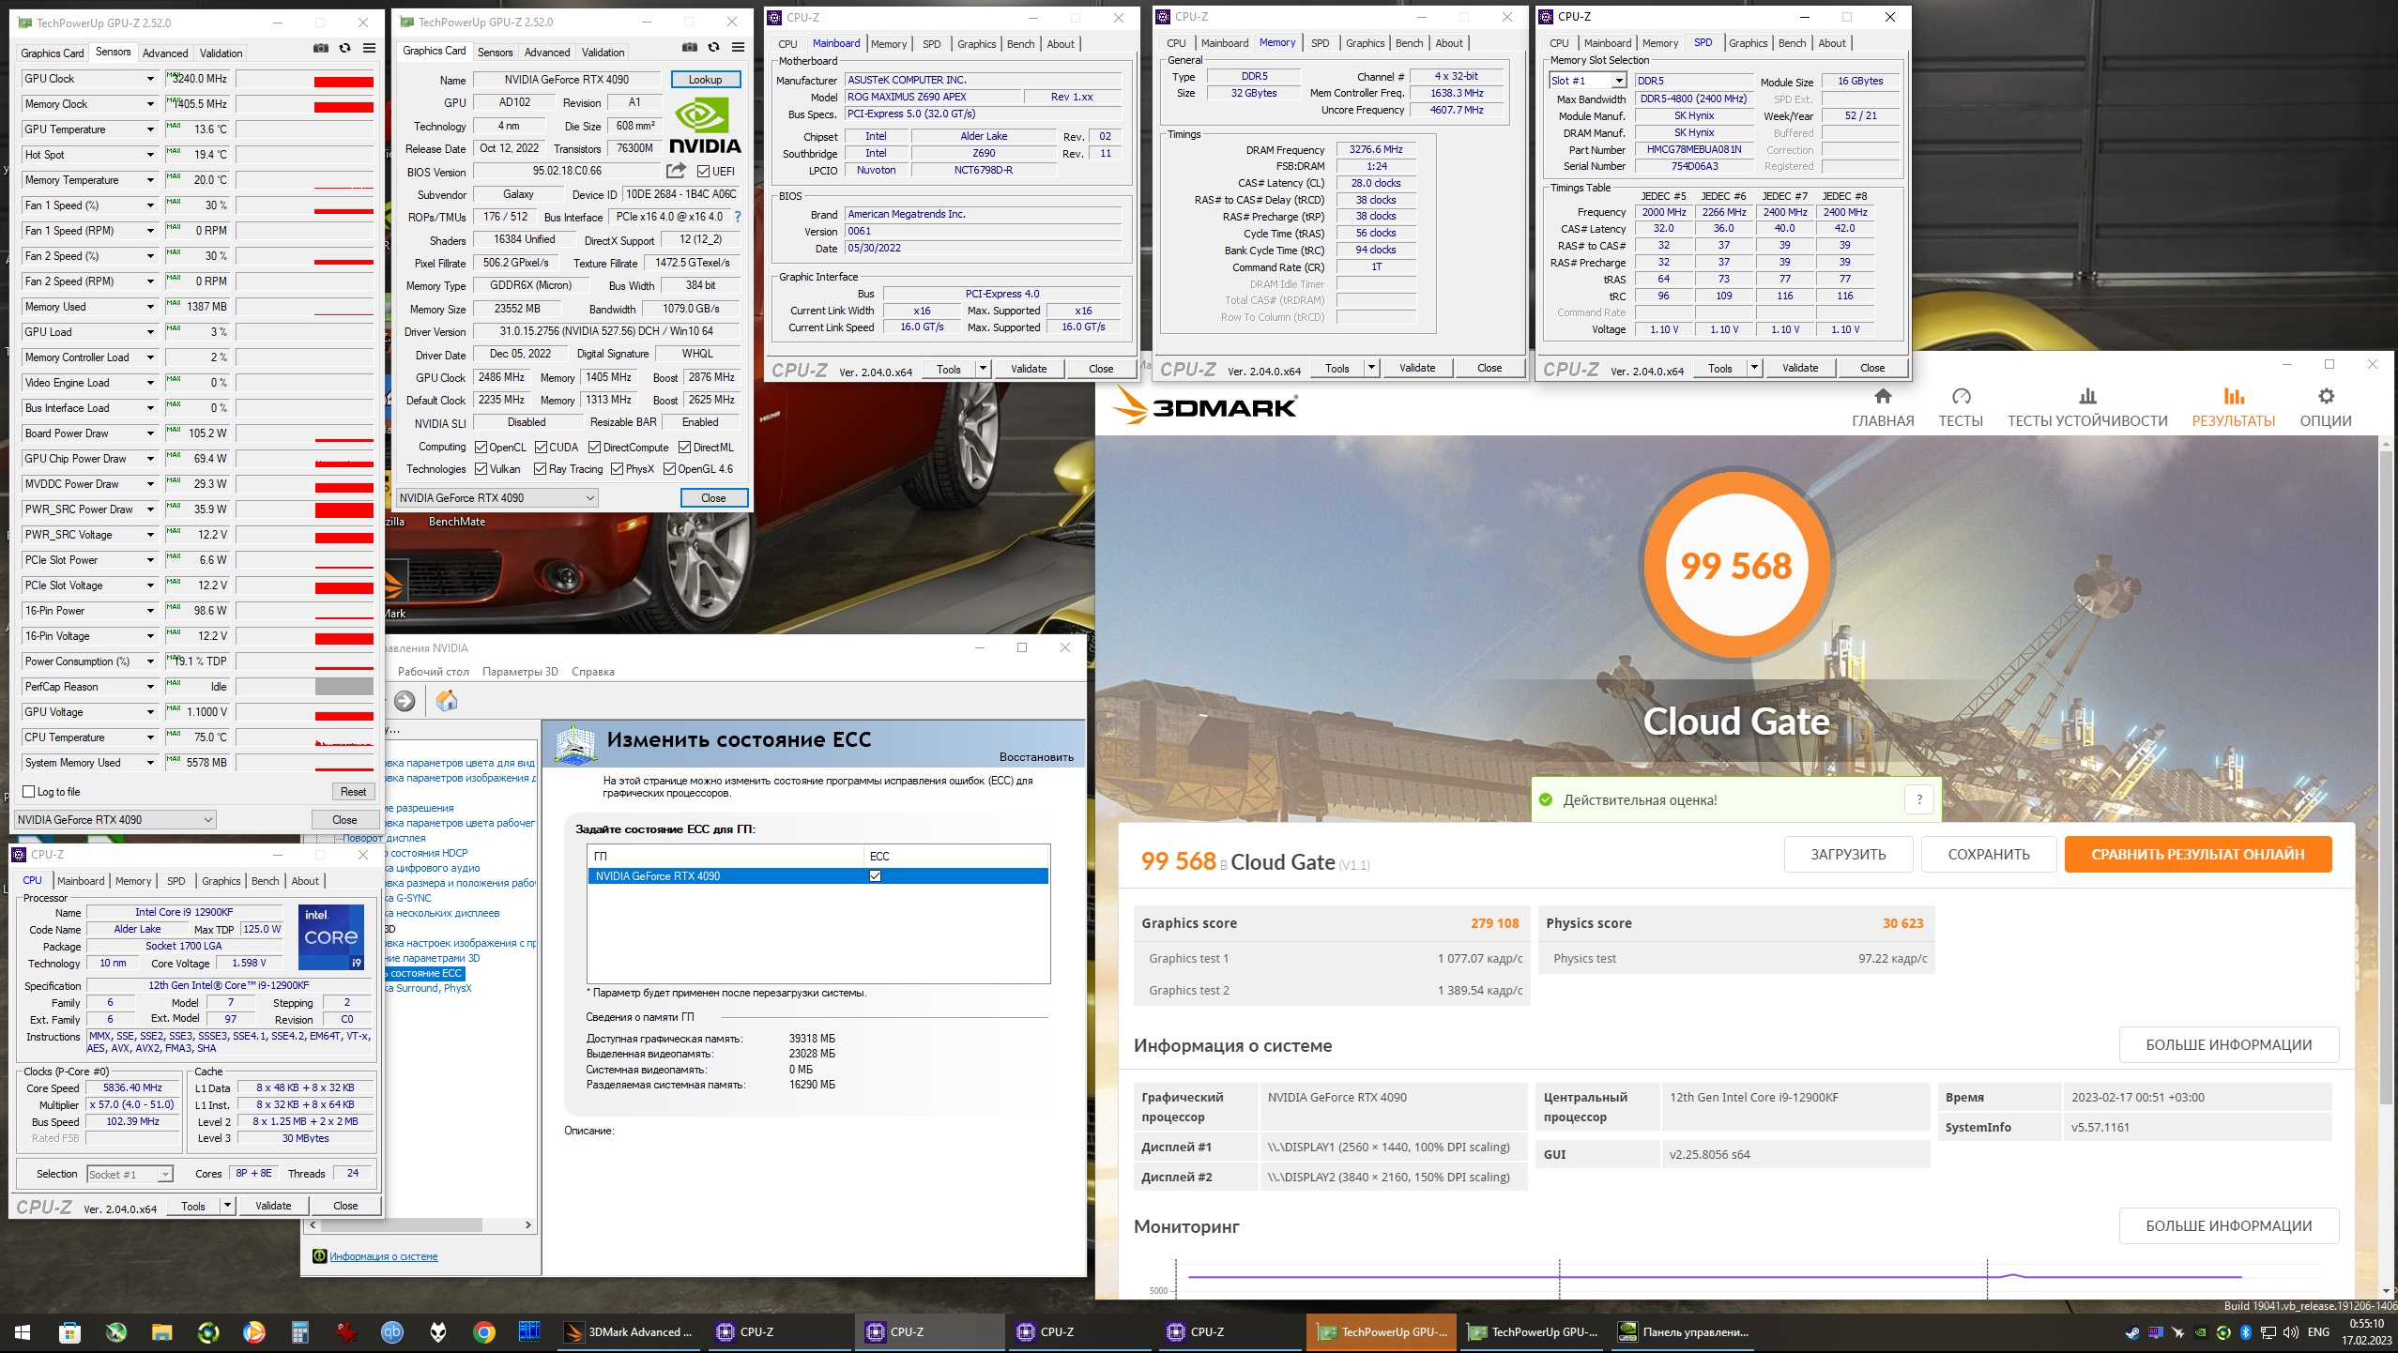Click the NVIDIA Control Panel forward arrow
The height and width of the screenshot is (1353, 2398).
tap(405, 701)
